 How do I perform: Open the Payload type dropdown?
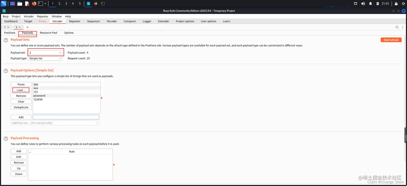click(45, 58)
